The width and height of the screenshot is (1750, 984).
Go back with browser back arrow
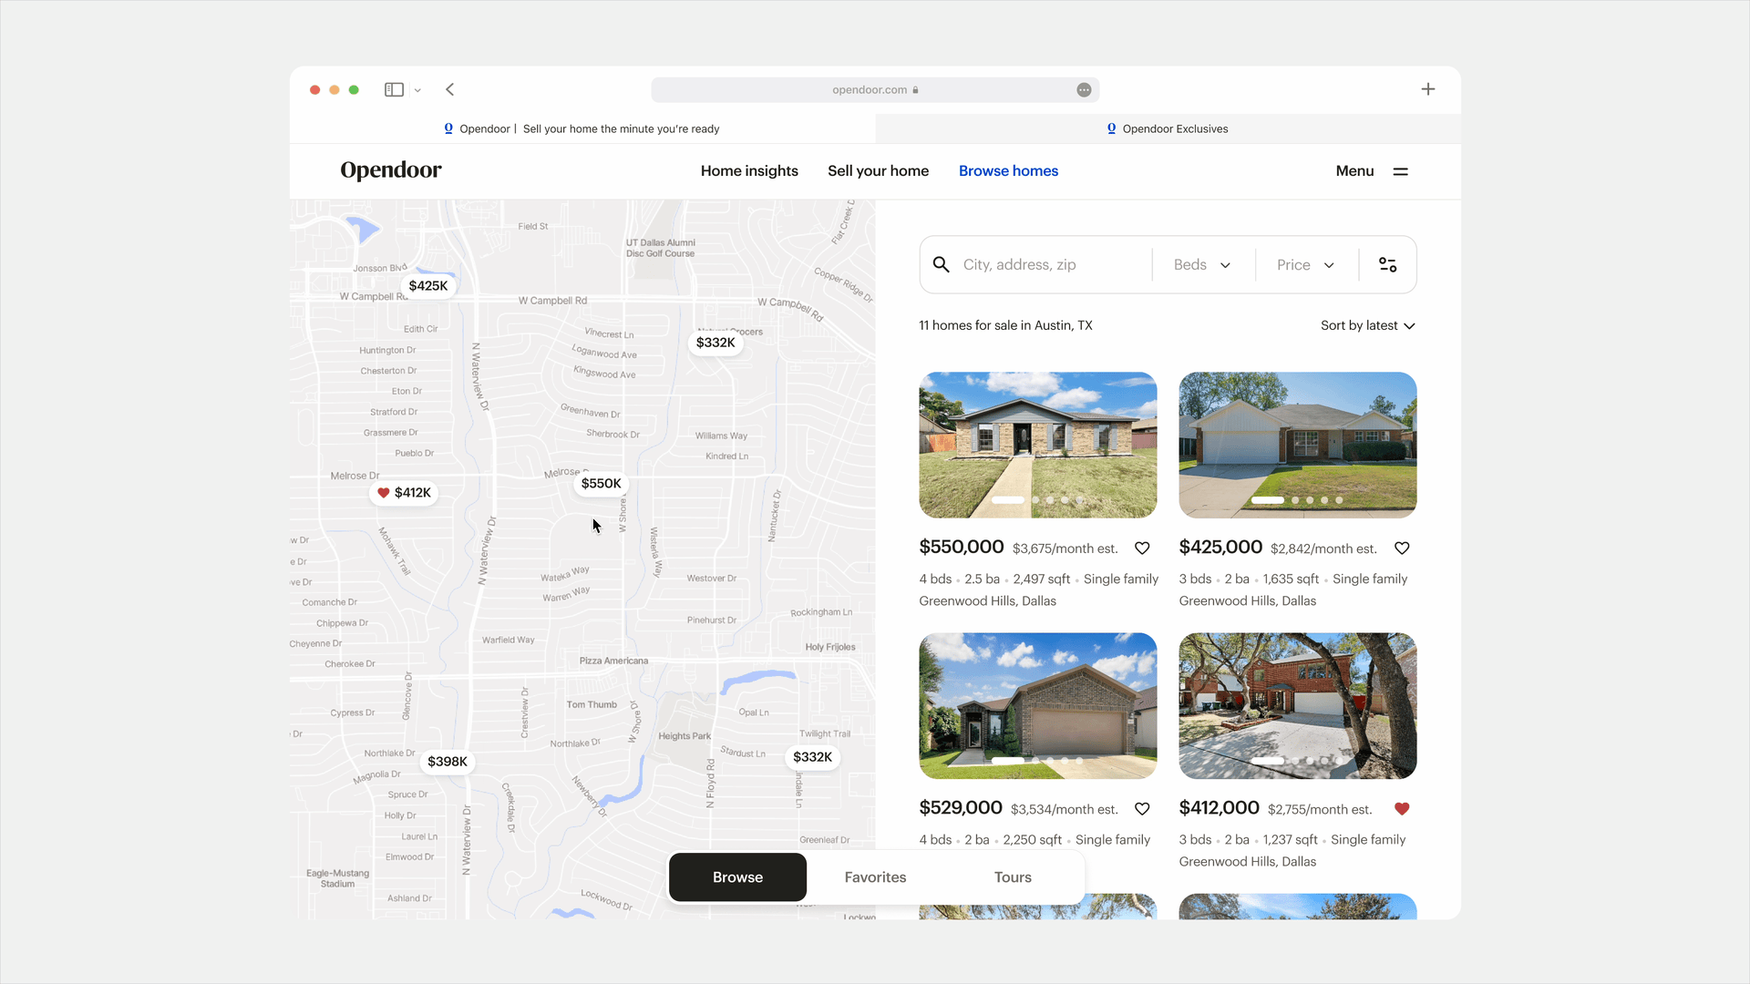point(450,89)
